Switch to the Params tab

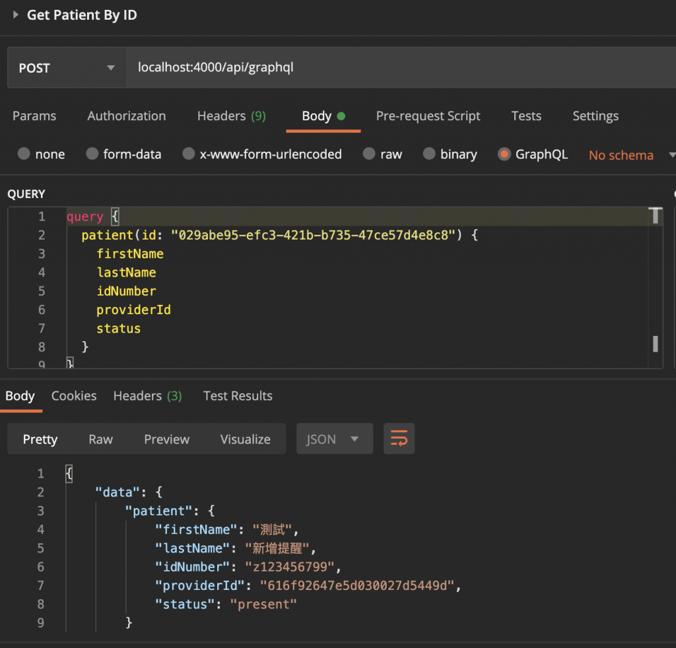(34, 116)
